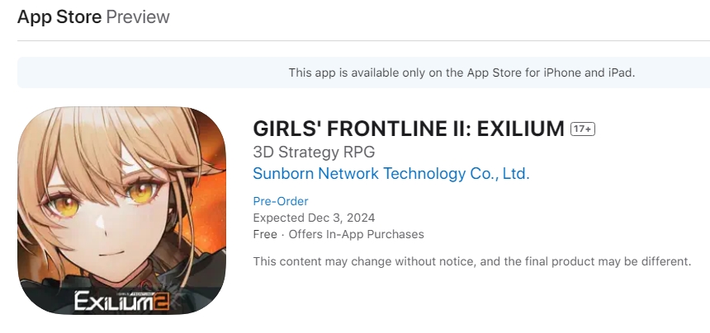This screenshot has width=710, height=333.
Task: Click the word iPad in the banner
Action: click(x=622, y=73)
